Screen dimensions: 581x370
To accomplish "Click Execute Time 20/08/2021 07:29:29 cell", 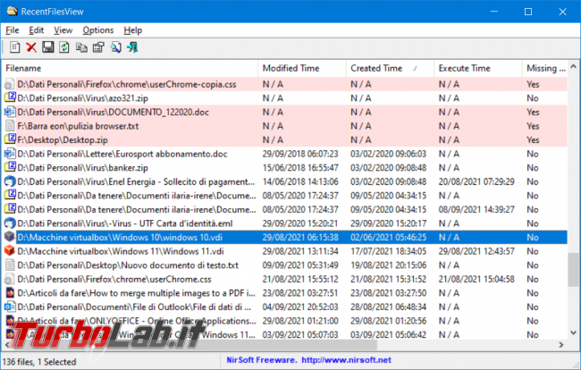I will 476,181.
